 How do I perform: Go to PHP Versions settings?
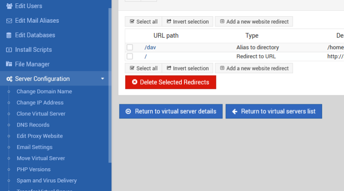coord(34,170)
